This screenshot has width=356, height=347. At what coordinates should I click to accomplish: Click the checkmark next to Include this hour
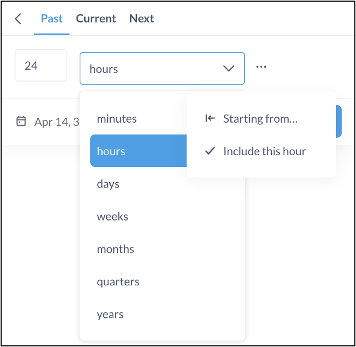pyautogui.click(x=210, y=151)
